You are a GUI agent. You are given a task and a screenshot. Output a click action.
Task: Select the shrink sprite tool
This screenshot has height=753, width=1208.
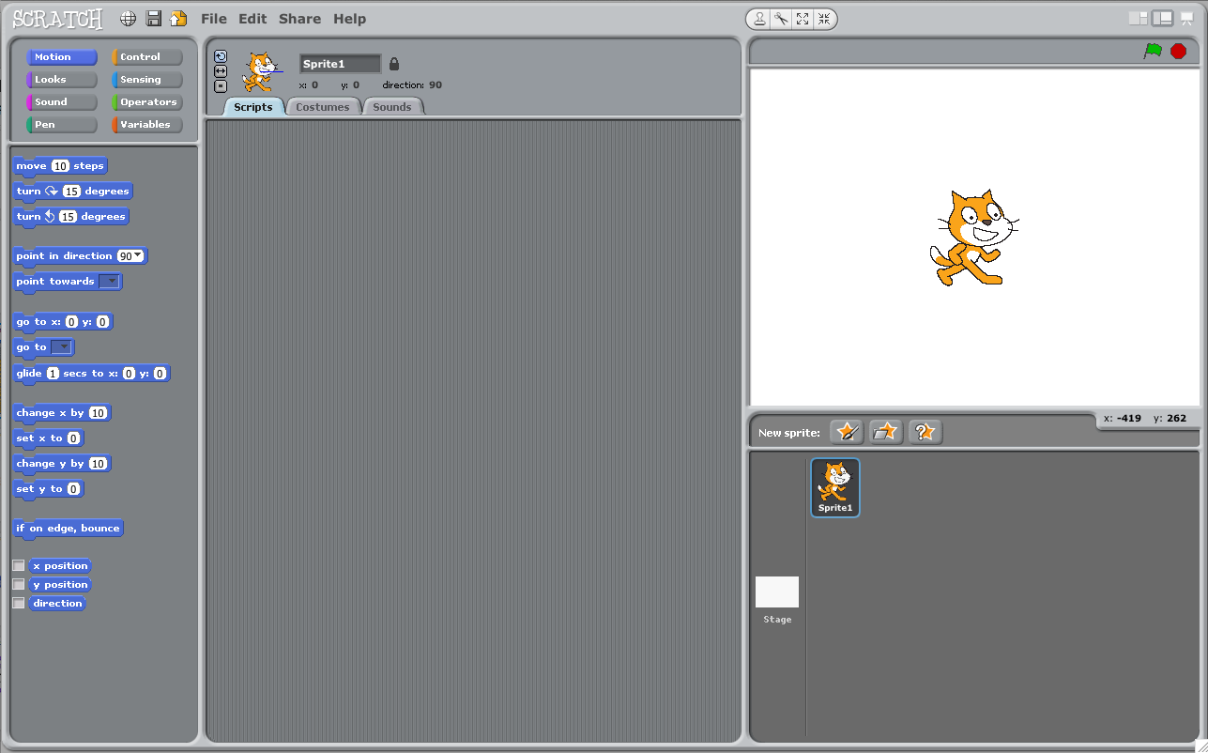823,19
